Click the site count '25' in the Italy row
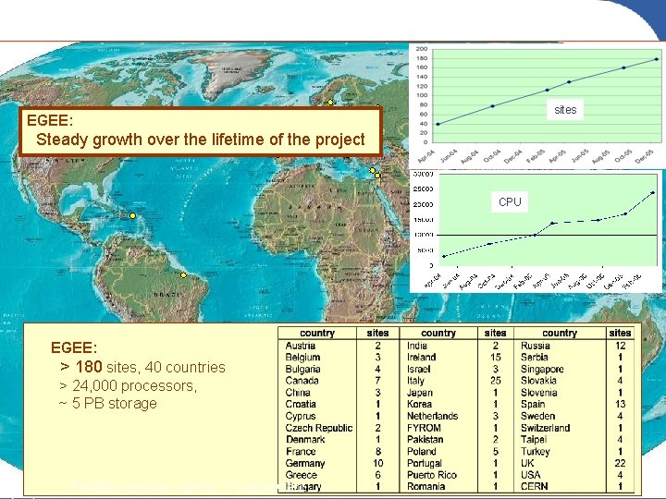The width and height of the screenshot is (666, 499). point(495,381)
